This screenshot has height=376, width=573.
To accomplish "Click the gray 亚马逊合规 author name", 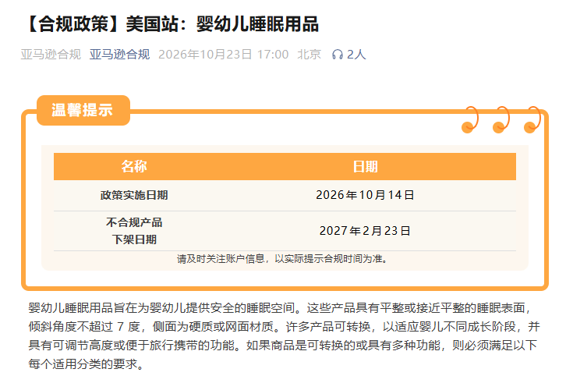I will point(51,55).
